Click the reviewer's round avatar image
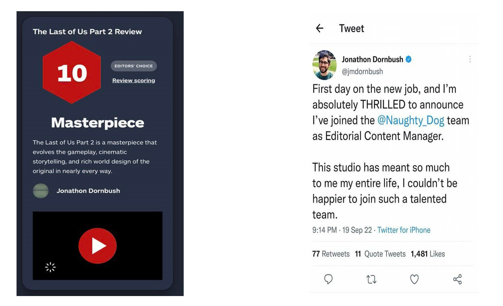This screenshot has width=503, height=306. tap(41, 191)
